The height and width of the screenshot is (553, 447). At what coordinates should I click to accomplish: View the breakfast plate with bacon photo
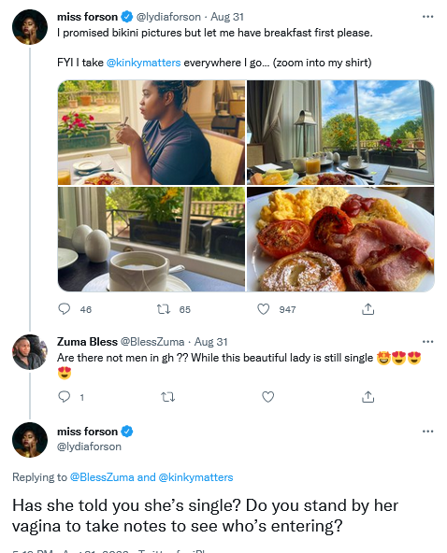[340, 239]
